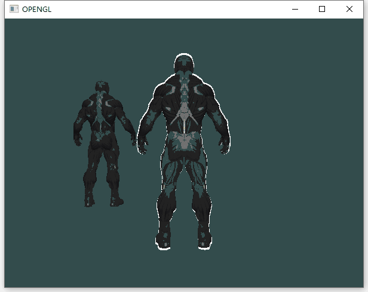
Task: Maximize the OPENGL window
Action: click(322, 9)
